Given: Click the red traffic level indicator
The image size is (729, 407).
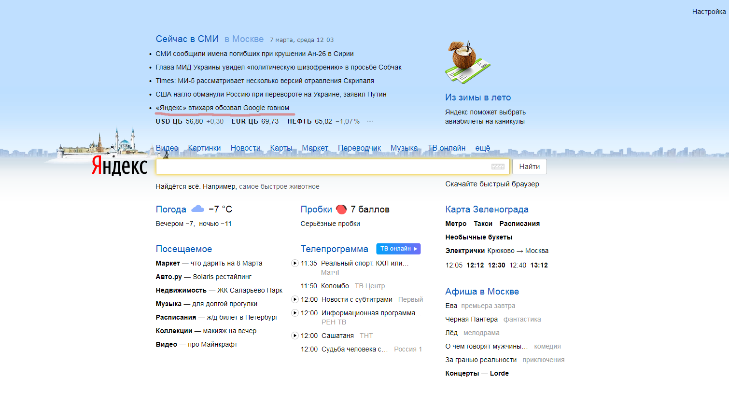Looking at the screenshot, I should point(341,209).
